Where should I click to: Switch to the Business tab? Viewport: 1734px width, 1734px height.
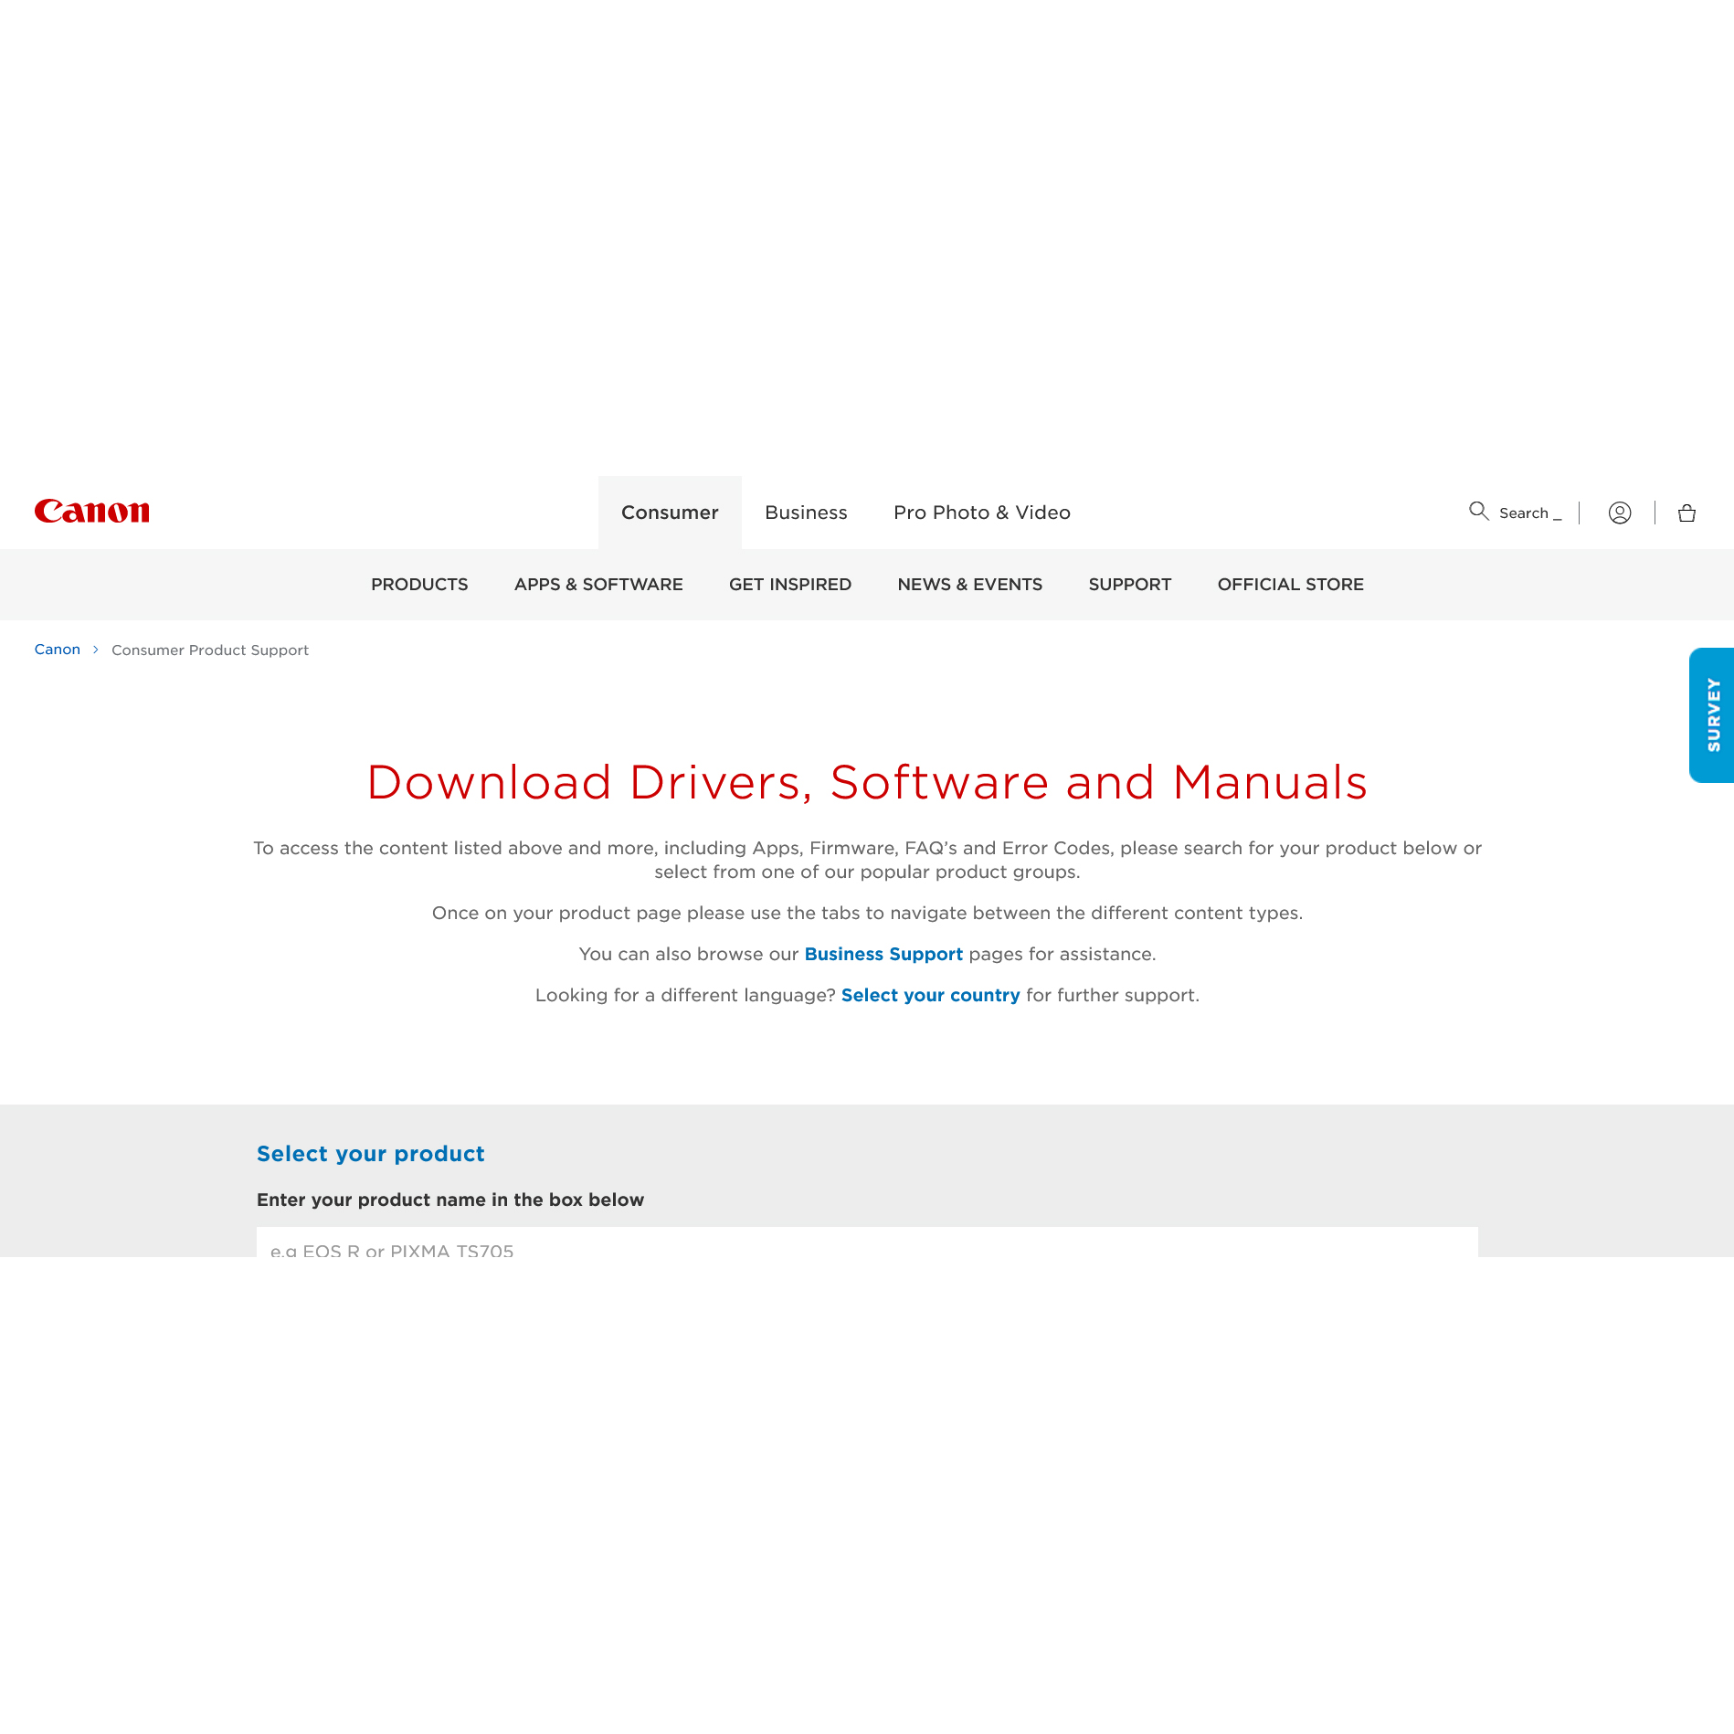point(806,513)
